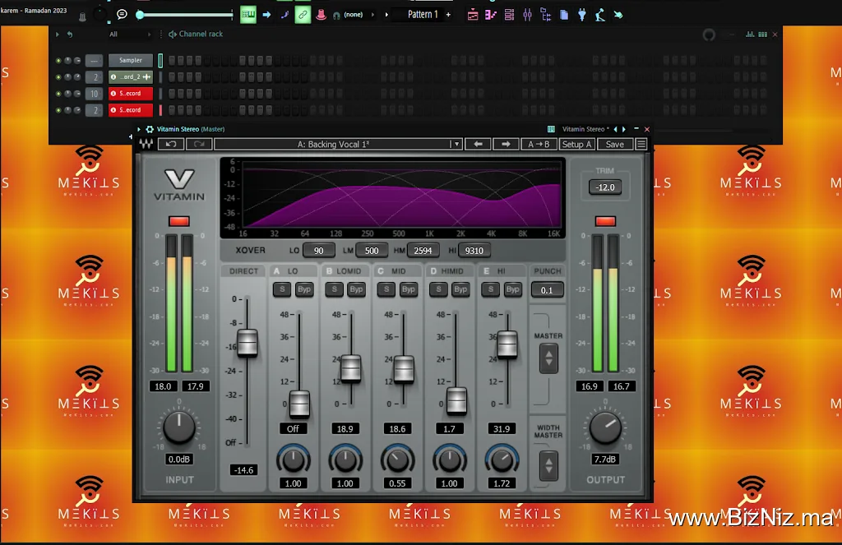Undo last change in Vitamin plugin
This screenshot has width=842, height=545.
tap(171, 144)
